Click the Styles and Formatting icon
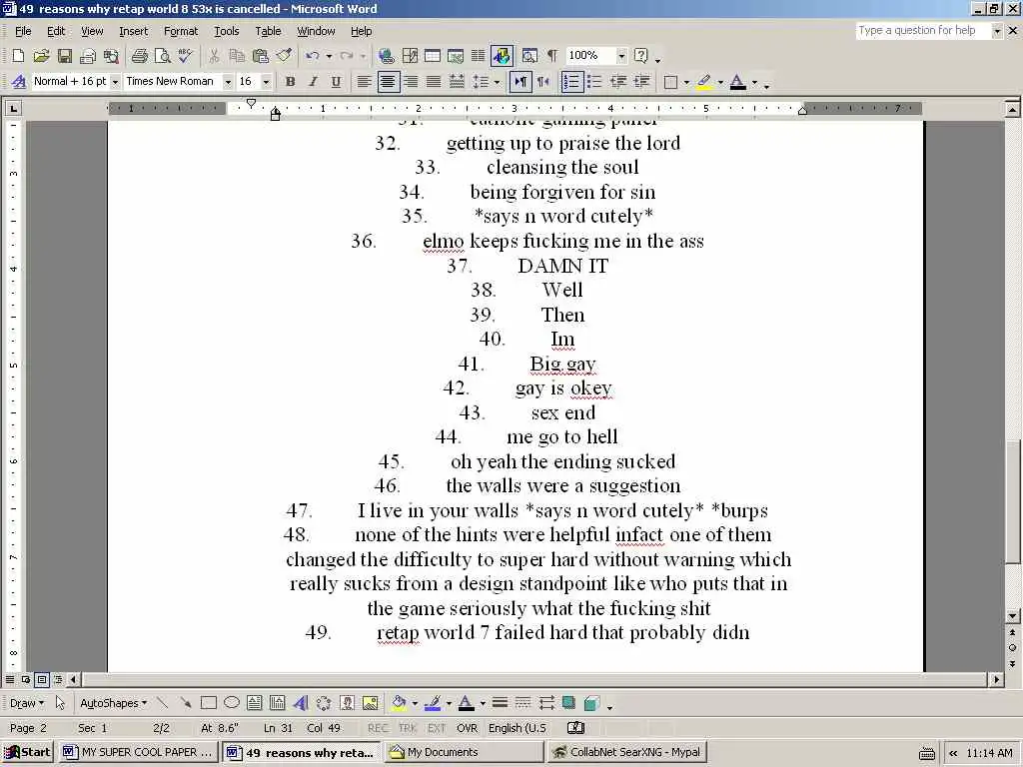This screenshot has width=1023, height=767. point(19,82)
